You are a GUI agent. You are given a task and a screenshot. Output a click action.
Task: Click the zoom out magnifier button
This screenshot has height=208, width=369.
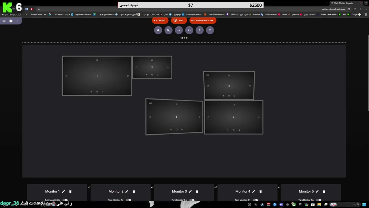[x=158, y=30]
